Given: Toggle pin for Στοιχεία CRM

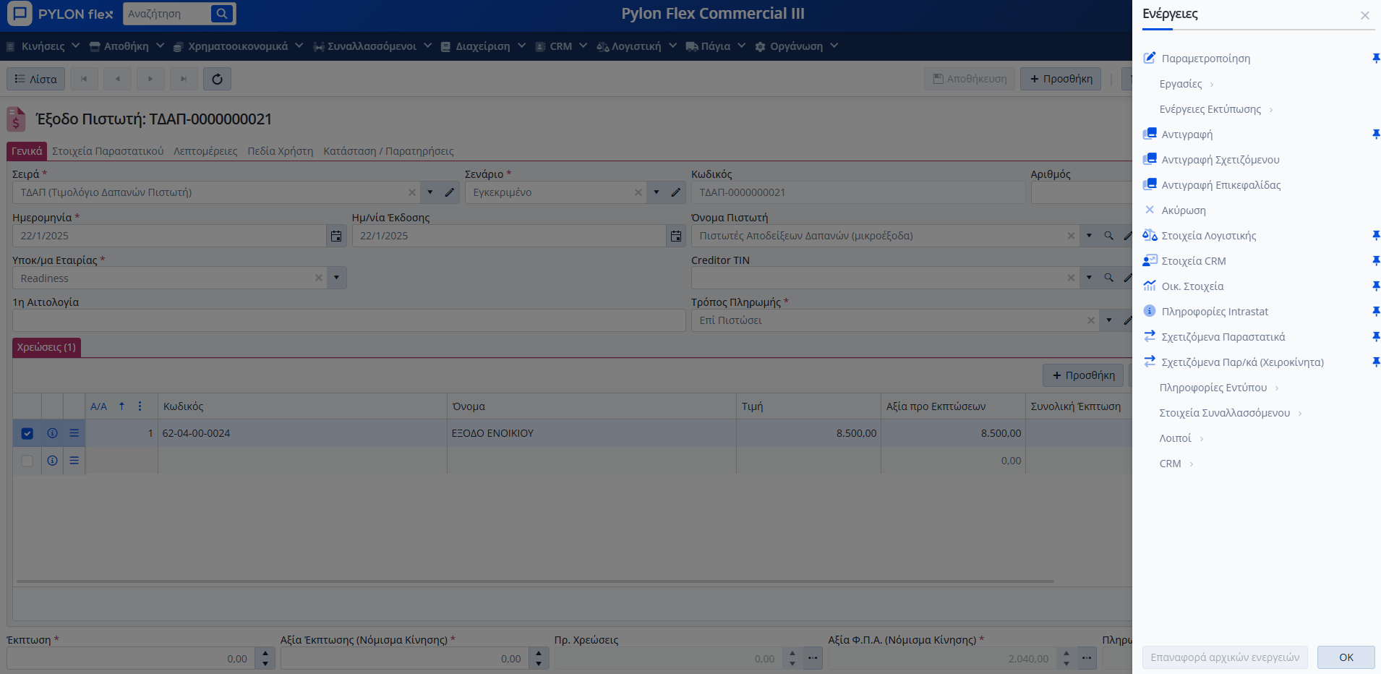Looking at the screenshot, I should tap(1376, 261).
